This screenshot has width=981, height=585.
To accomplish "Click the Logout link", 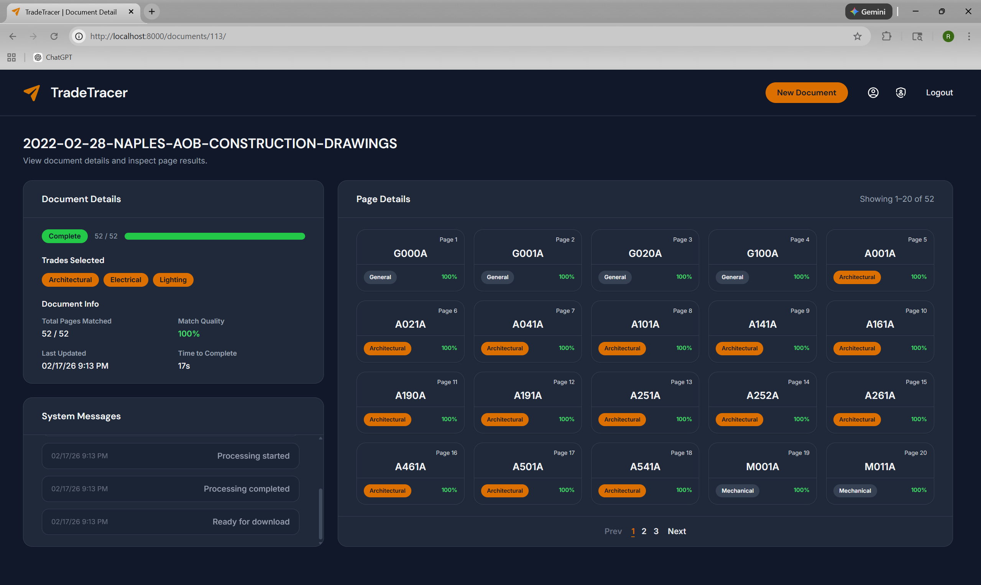I will coord(939,93).
